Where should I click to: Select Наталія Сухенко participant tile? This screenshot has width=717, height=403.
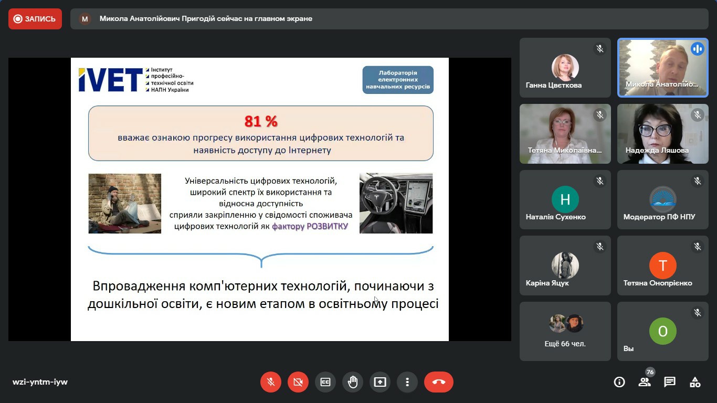click(565, 200)
